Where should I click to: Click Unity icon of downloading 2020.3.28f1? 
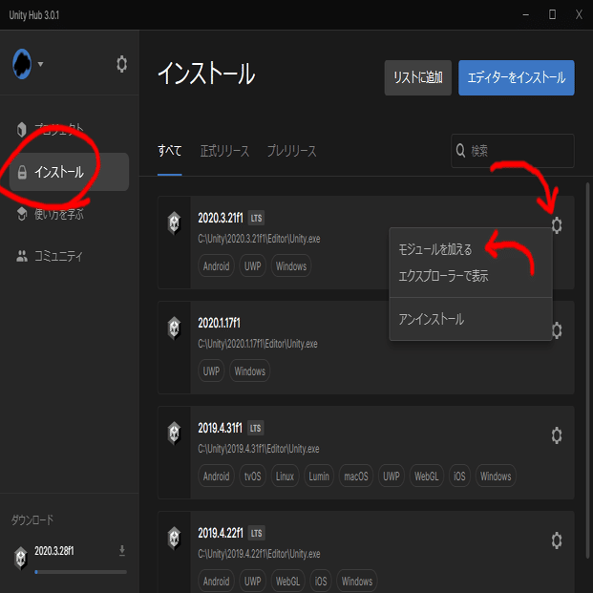pyautogui.click(x=21, y=558)
